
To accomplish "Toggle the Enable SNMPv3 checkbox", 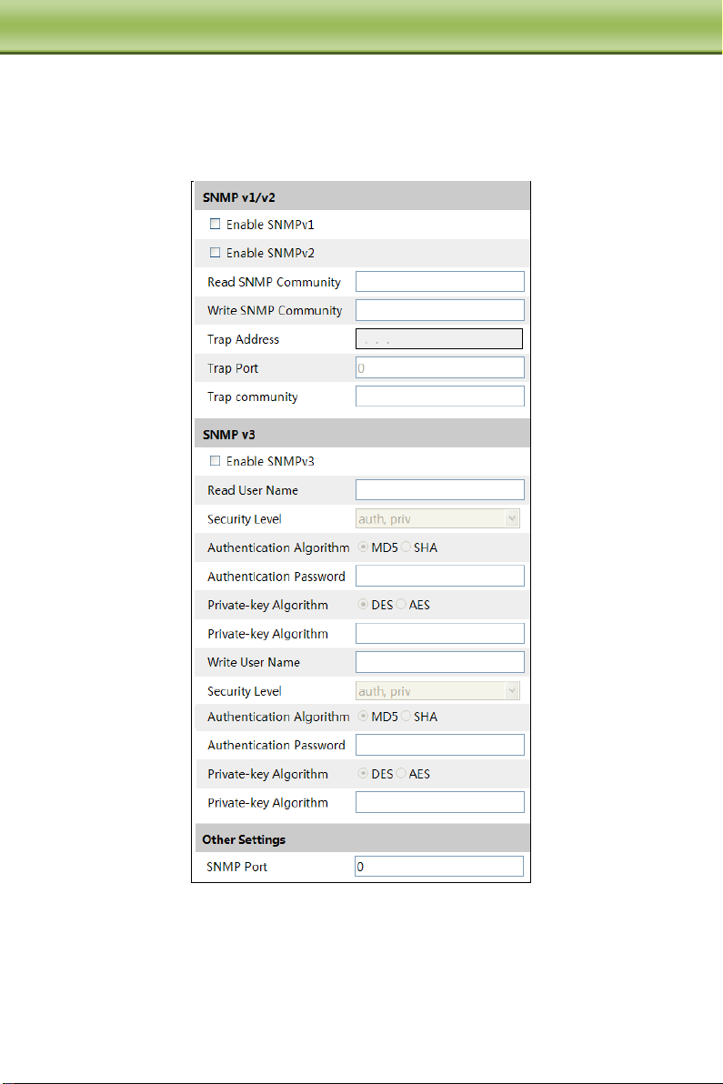I will coord(216,461).
